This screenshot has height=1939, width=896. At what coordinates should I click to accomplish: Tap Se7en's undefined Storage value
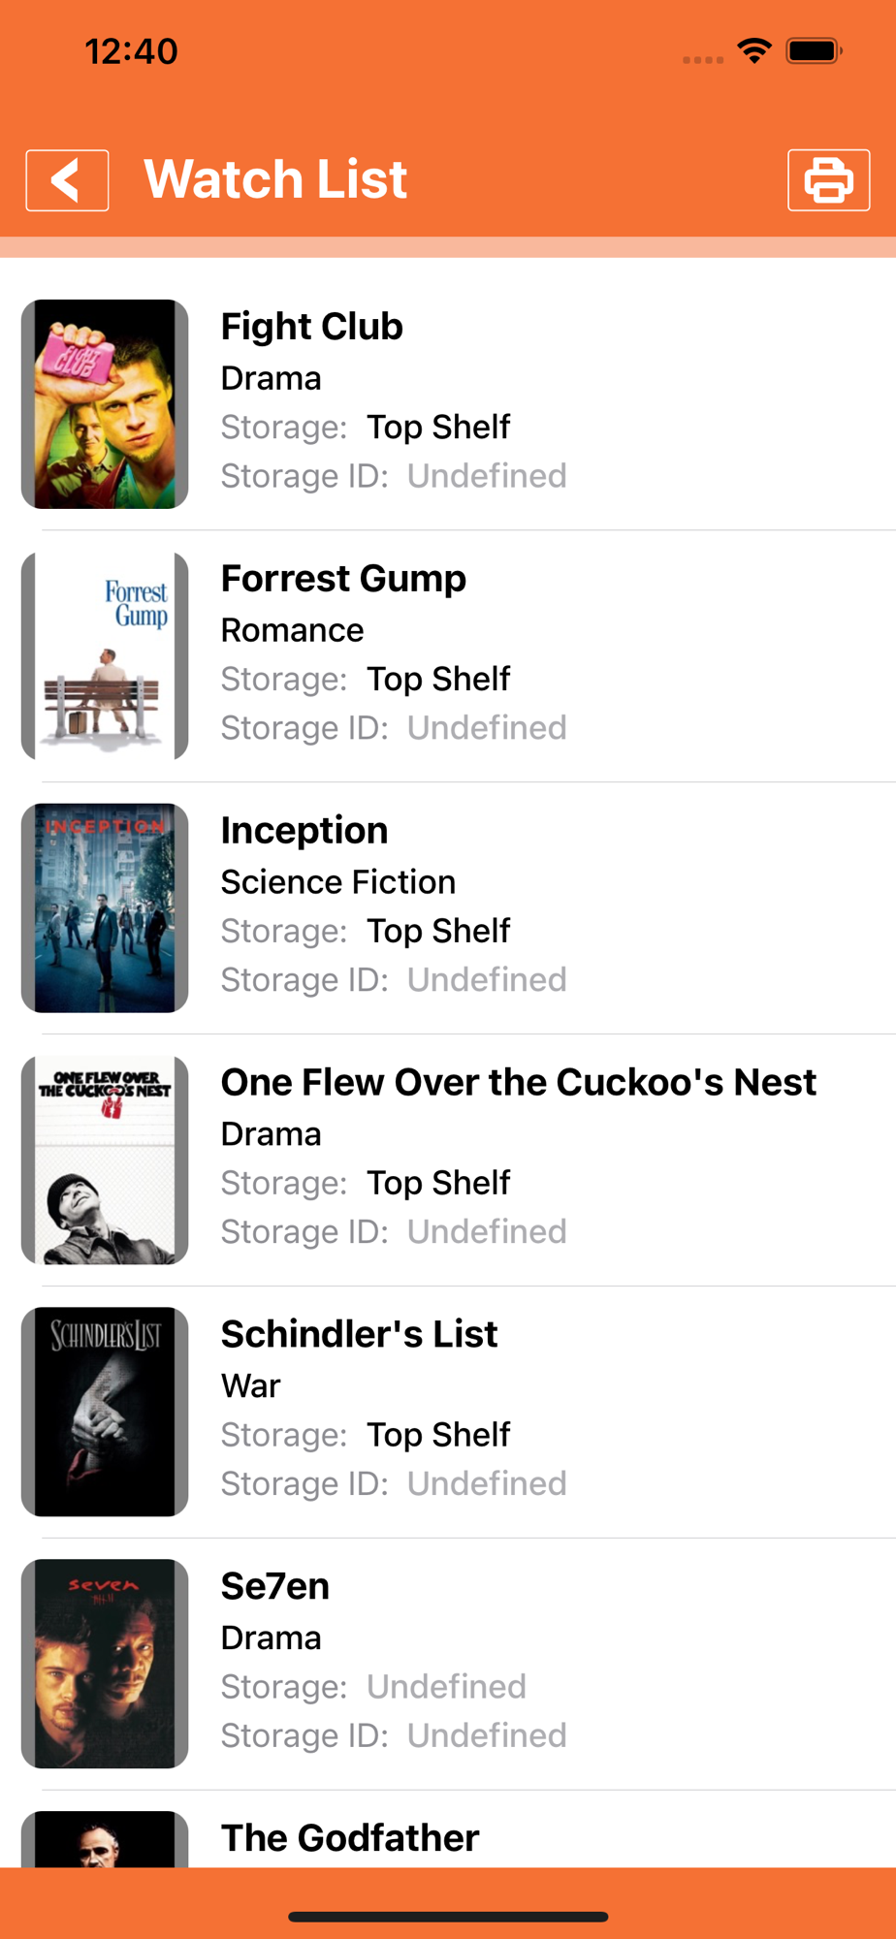coord(446,1687)
